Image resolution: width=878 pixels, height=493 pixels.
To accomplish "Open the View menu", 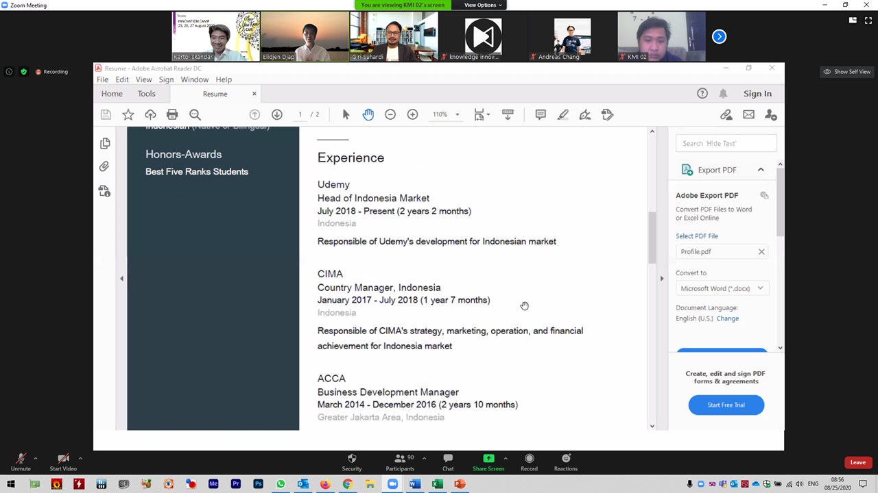I will coord(143,79).
